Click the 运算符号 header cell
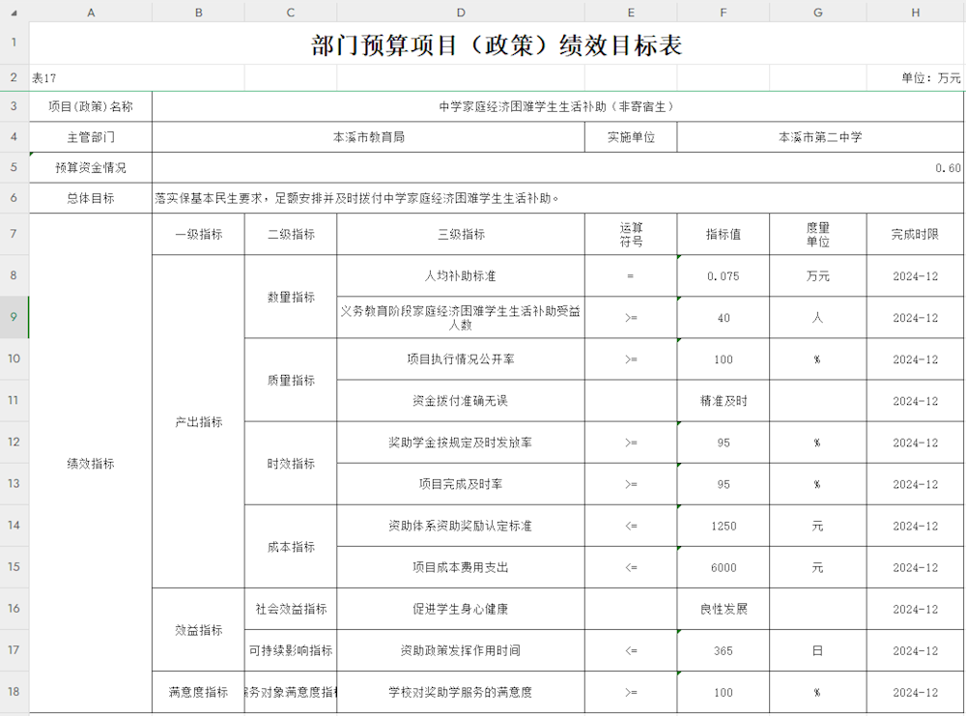The width and height of the screenshot is (966, 716). coord(631,234)
